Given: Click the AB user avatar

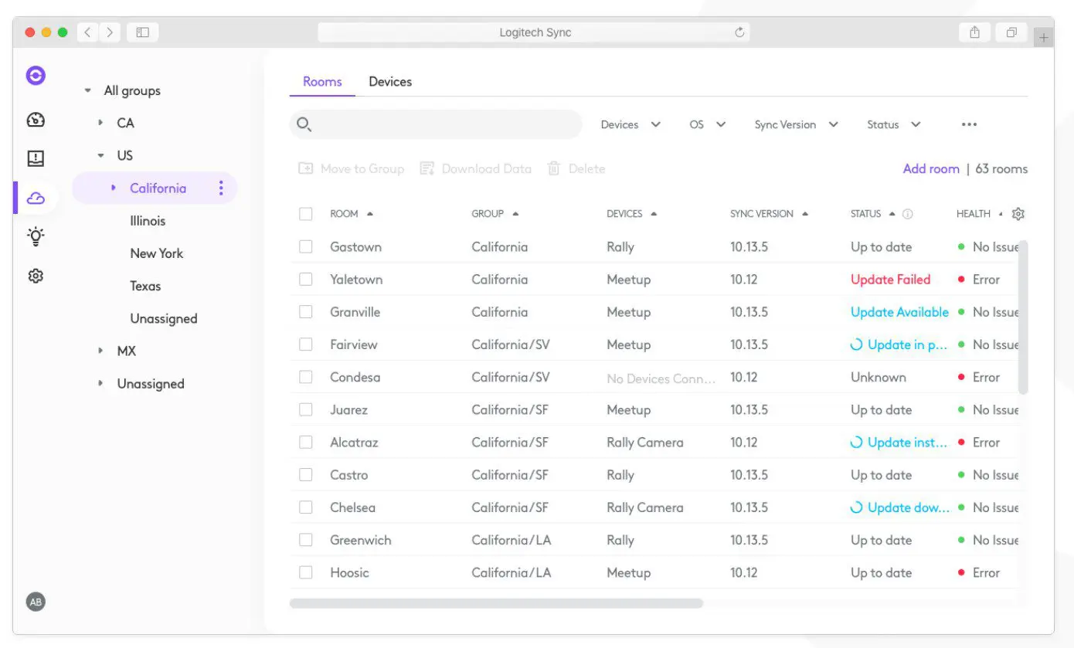Looking at the screenshot, I should [x=36, y=602].
